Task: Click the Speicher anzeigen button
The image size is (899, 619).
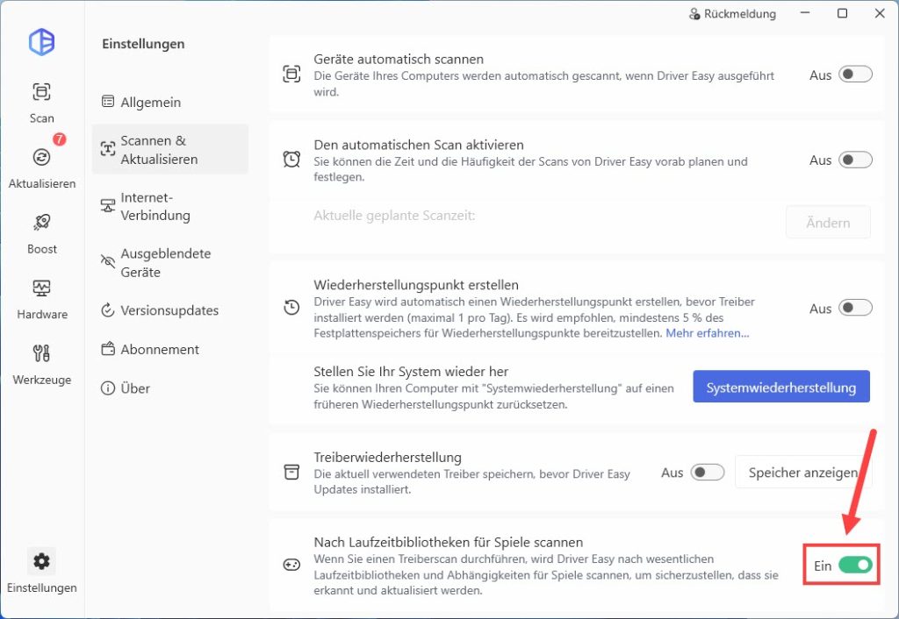Action: (x=803, y=473)
